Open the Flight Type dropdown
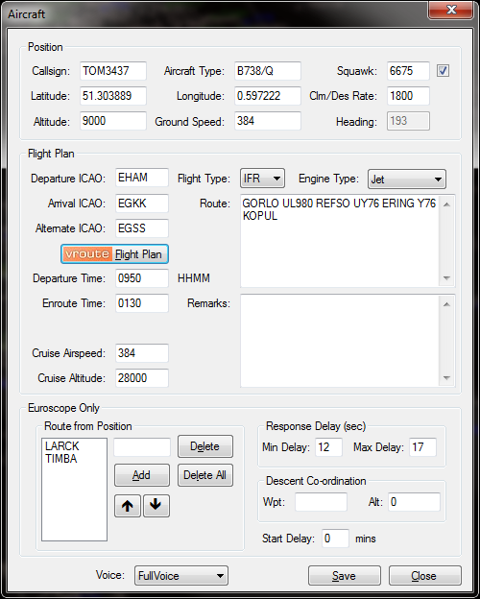 tap(262, 179)
